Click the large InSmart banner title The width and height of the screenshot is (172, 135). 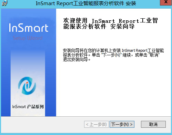point(29,28)
